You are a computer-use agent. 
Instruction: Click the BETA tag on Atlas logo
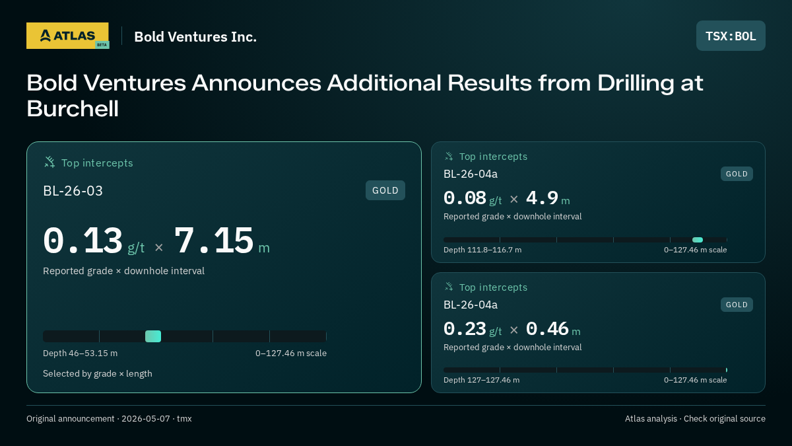point(102,45)
